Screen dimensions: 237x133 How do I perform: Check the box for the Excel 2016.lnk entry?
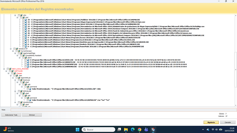pos(23,40)
